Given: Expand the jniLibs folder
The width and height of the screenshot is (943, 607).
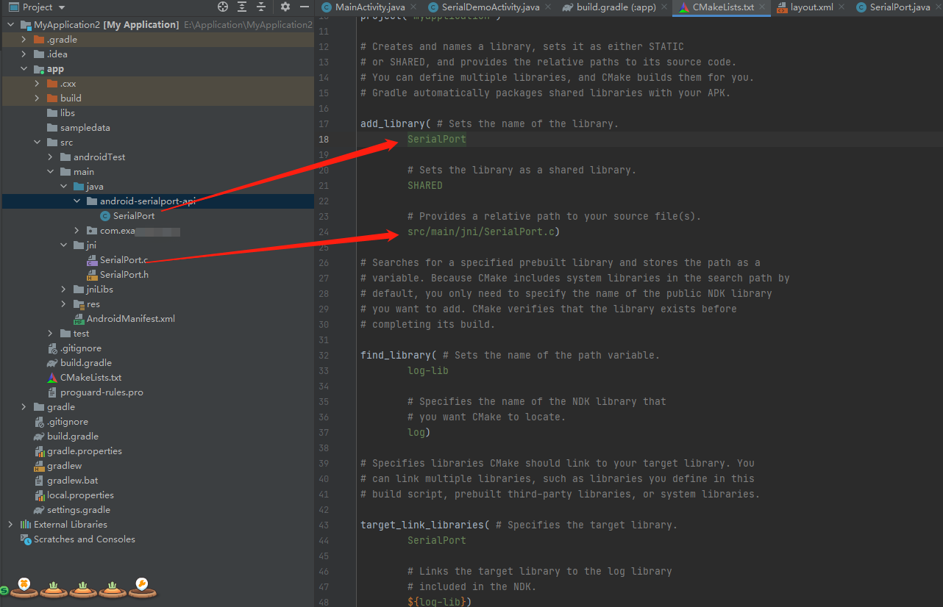Looking at the screenshot, I should tap(63, 289).
